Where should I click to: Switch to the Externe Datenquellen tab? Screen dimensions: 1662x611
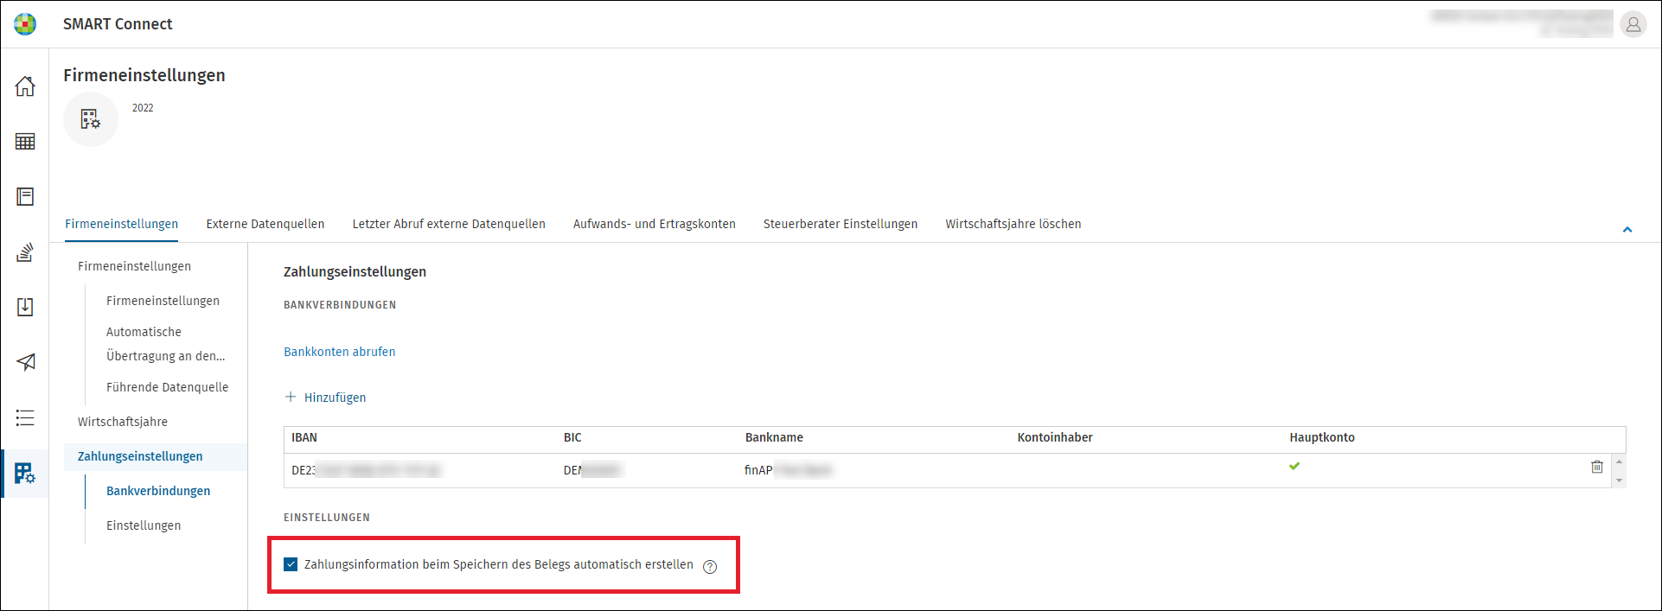click(x=265, y=224)
